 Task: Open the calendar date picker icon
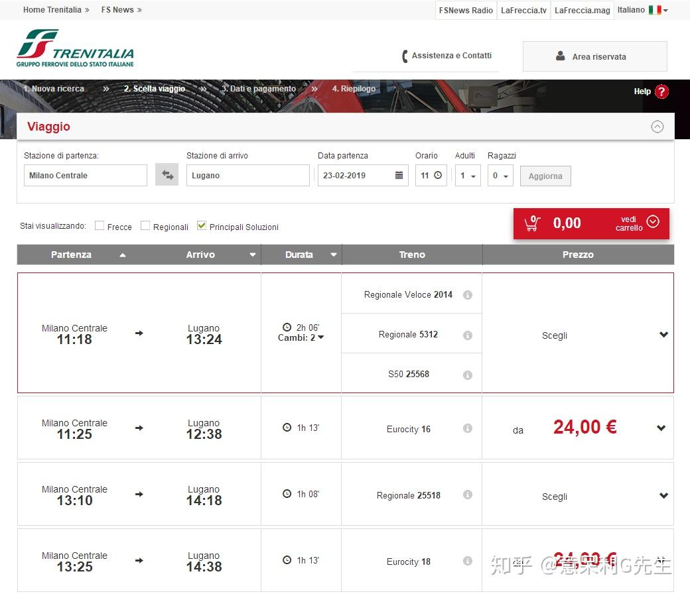[399, 175]
